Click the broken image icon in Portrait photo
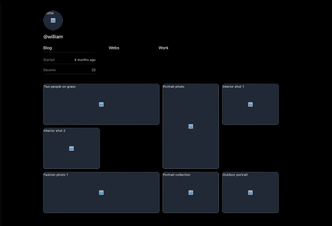The width and height of the screenshot is (332, 226). tap(191, 127)
